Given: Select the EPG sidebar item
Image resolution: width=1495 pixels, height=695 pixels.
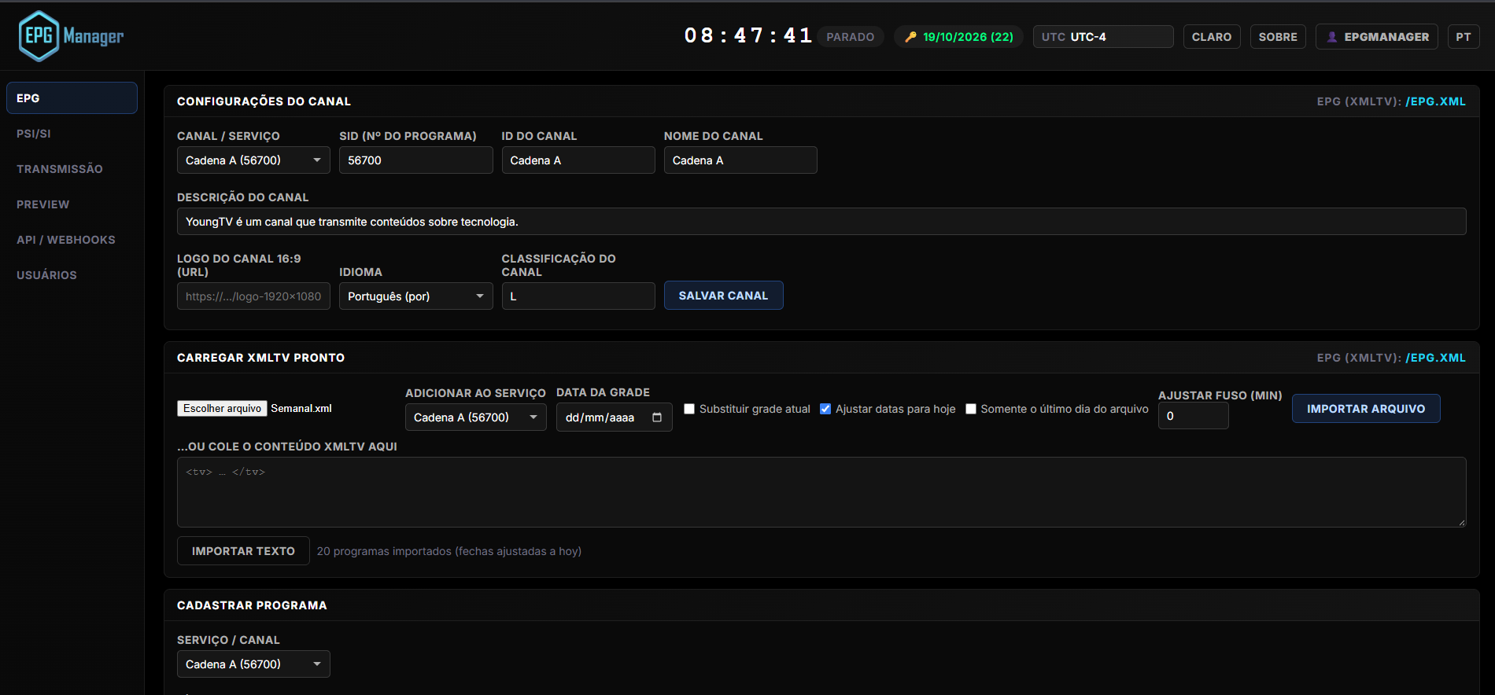Looking at the screenshot, I should point(72,98).
